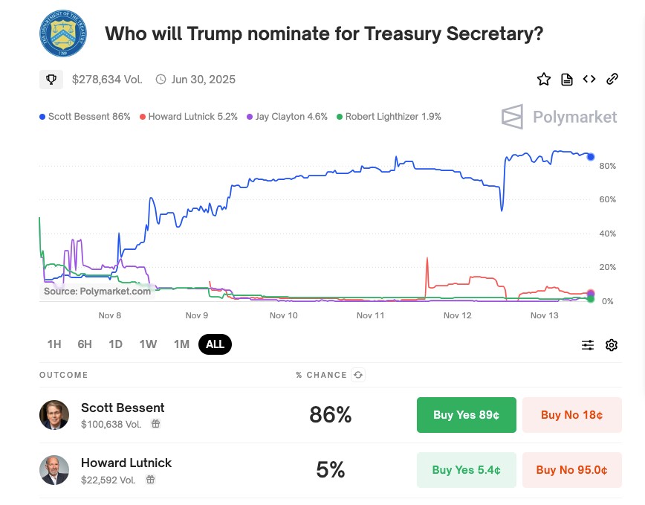645x505 pixels.
Task: Select the 1W time range
Action: click(x=148, y=344)
